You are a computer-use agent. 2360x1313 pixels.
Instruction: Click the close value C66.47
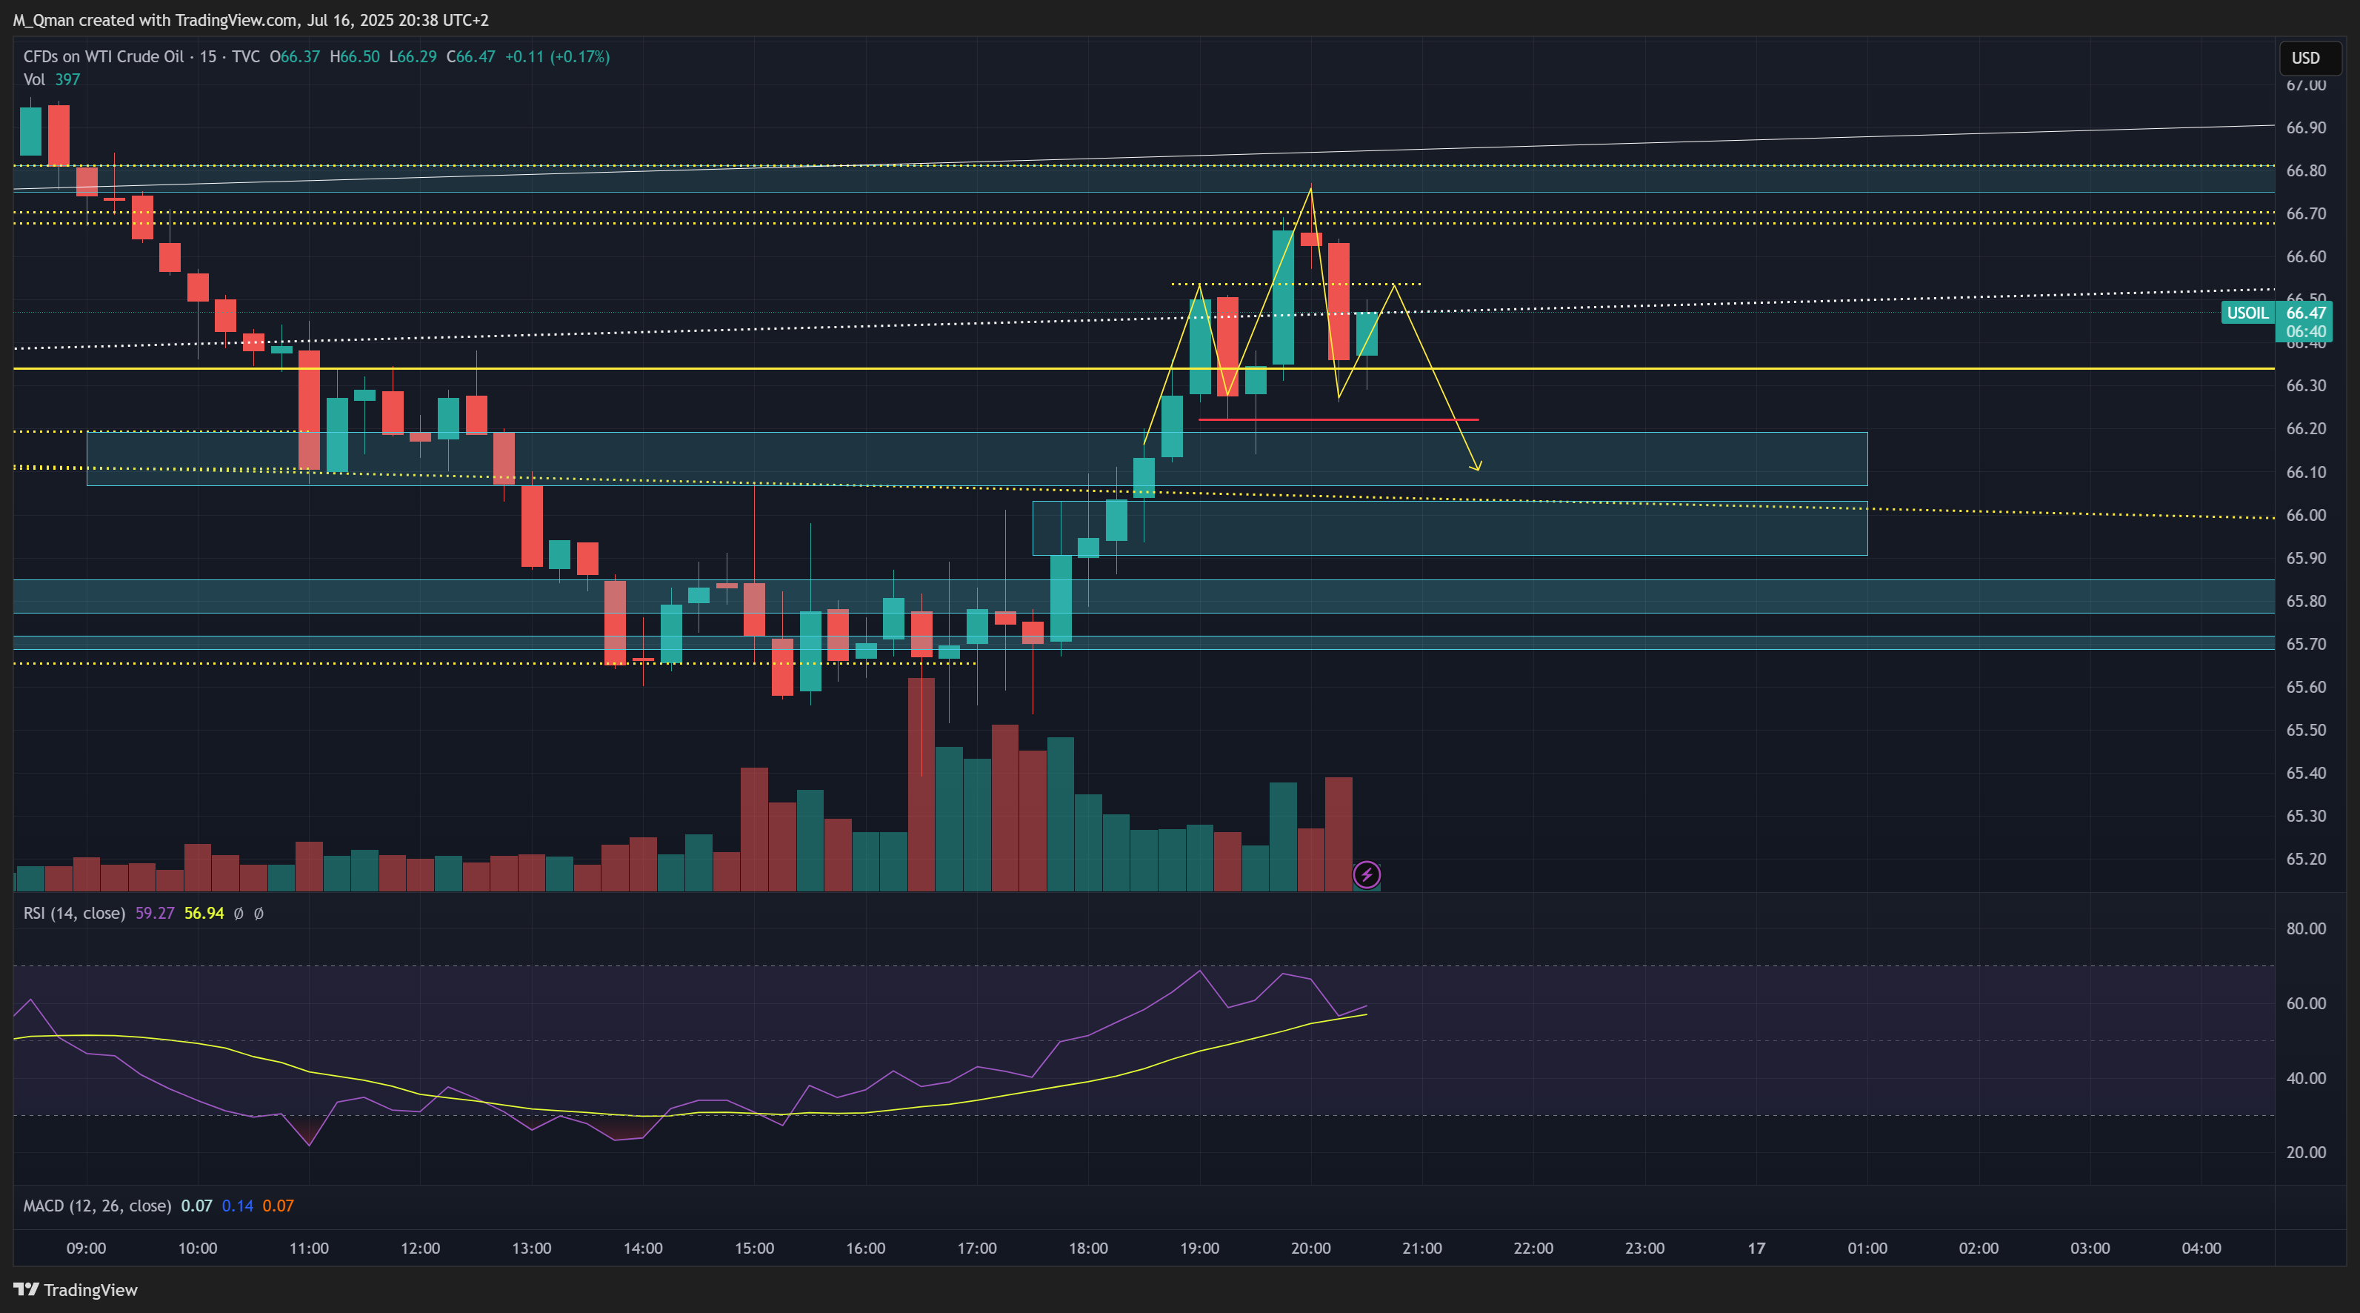(x=470, y=57)
